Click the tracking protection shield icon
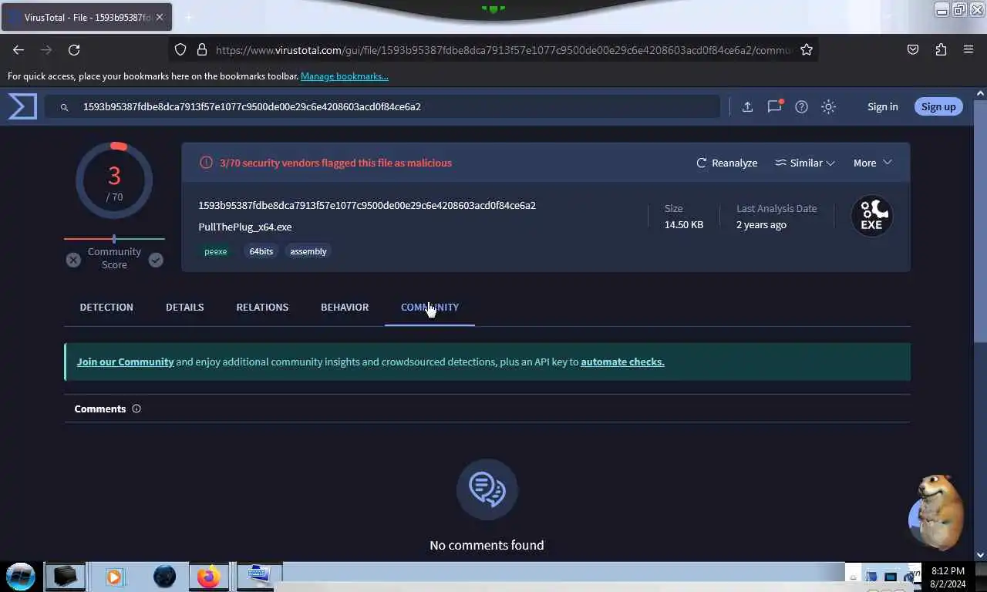The image size is (987, 592). 180,49
